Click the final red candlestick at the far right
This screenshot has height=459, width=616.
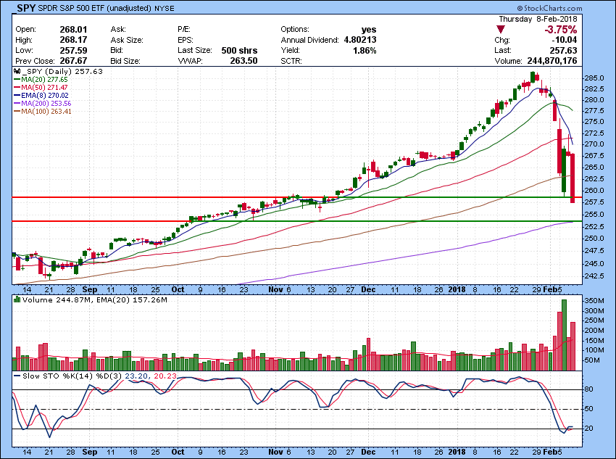pos(573,178)
